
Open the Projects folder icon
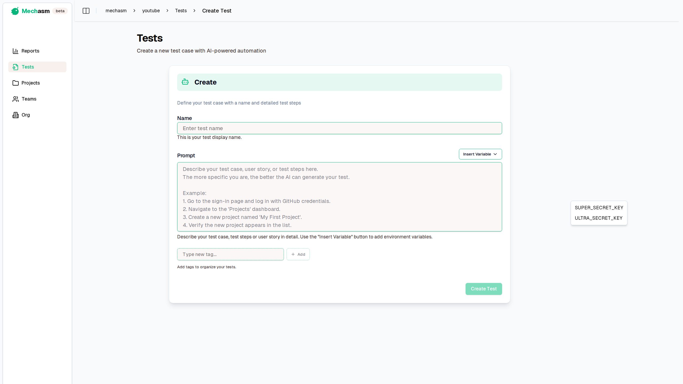click(15, 83)
